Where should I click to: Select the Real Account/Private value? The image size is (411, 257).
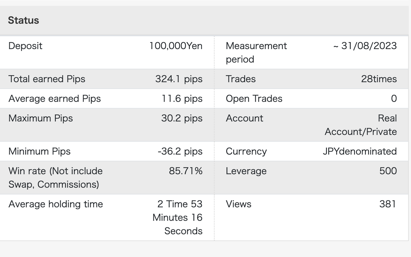(x=361, y=125)
